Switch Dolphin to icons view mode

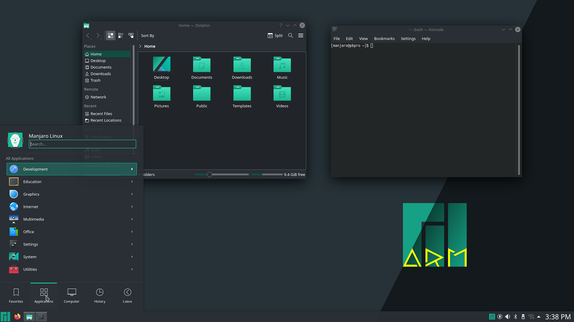pyautogui.click(x=110, y=35)
